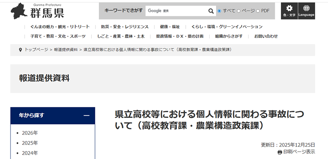
Task: Select the PDF radio button
Action: pyautogui.click(x=258, y=11)
